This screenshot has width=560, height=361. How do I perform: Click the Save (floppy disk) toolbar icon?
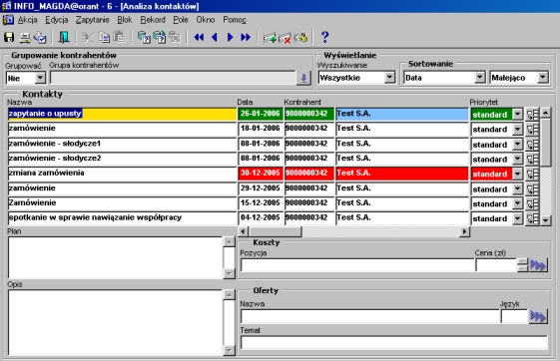[9, 37]
